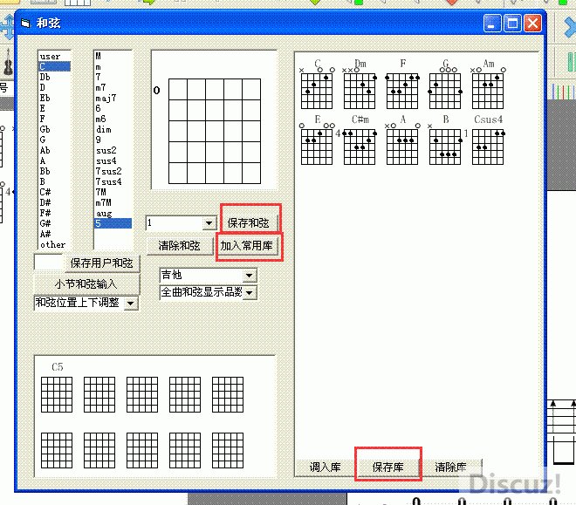This screenshot has width=576, height=505.
Task: Select root note 'Ab' in list
Action: pyautogui.click(x=54, y=150)
